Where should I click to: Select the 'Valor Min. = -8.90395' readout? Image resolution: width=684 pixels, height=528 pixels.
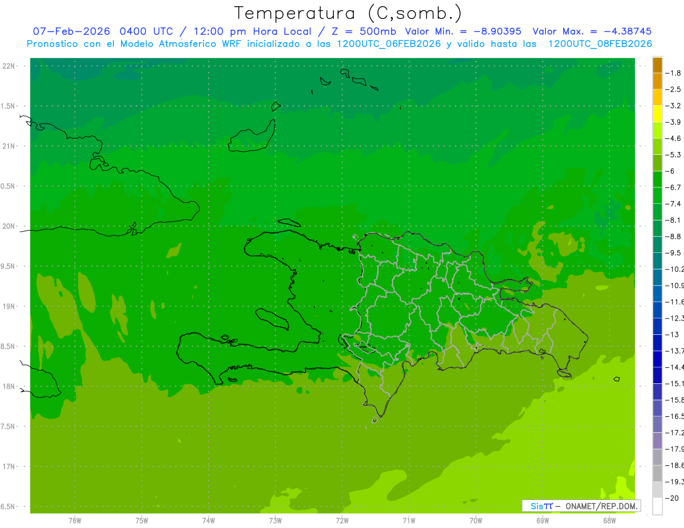[x=463, y=31]
